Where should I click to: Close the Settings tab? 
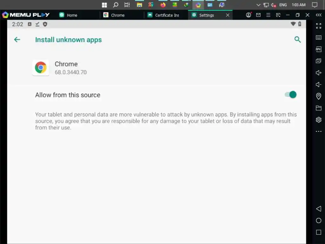228,15
